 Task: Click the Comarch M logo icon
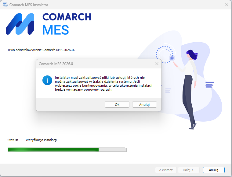pos(20,24)
